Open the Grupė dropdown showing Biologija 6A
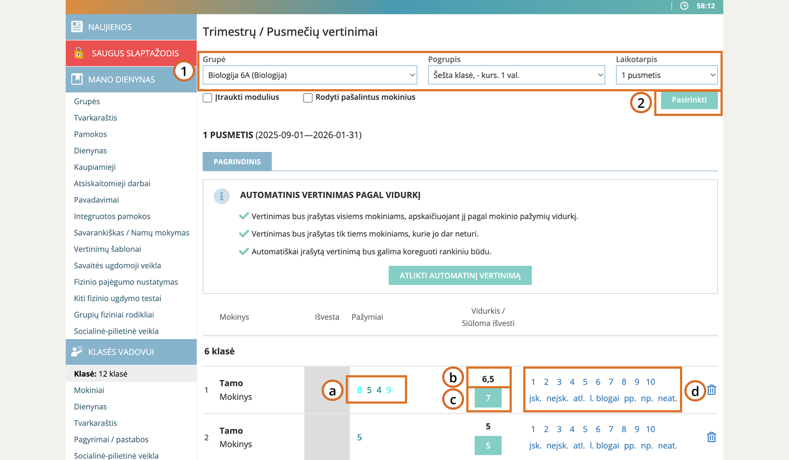This screenshot has height=460, width=789. tap(310, 75)
